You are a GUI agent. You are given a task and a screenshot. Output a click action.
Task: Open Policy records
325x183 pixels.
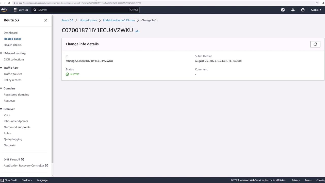[x=13, y=80]
